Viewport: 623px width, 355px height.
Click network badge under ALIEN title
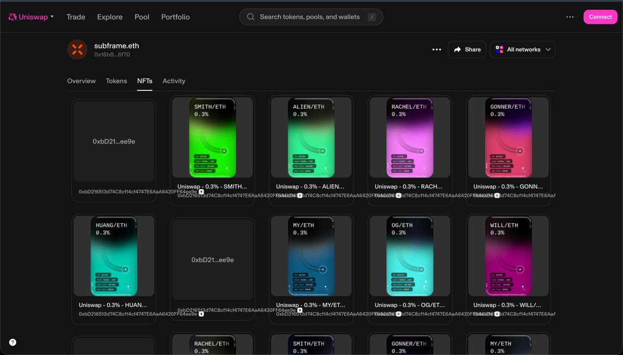pyautogui.click(x=399, y=196)
